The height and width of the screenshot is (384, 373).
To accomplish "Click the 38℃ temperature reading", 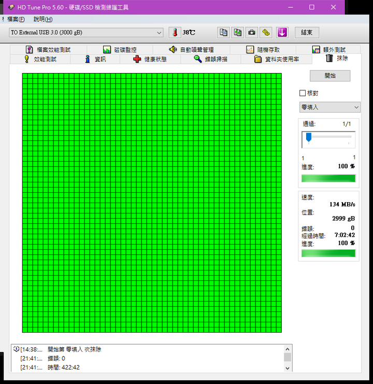I will (189, 32).
